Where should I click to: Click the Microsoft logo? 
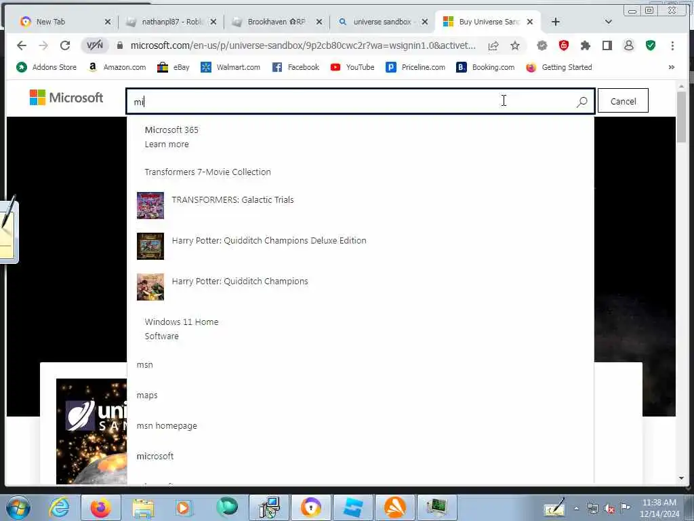click(x=66, y=98)
